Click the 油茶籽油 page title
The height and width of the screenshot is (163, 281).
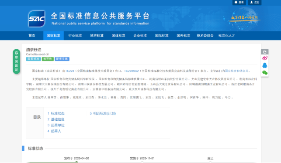[34, 50]
